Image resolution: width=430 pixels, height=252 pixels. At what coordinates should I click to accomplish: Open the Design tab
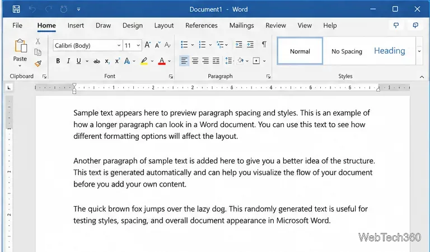tap(133, 26)
